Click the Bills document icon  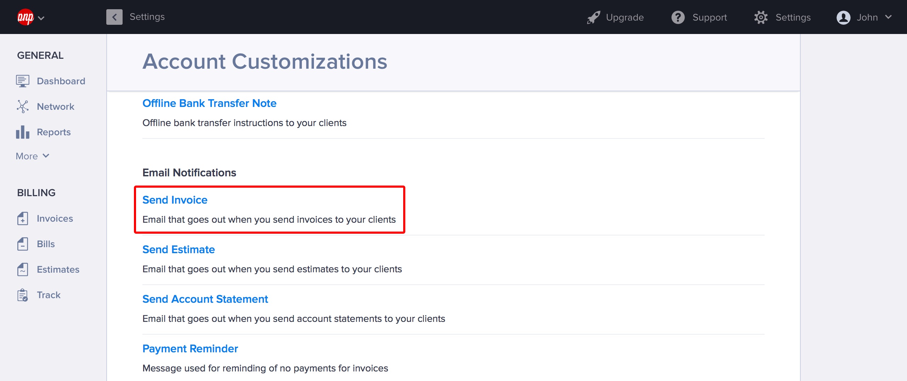coord(22,244)
